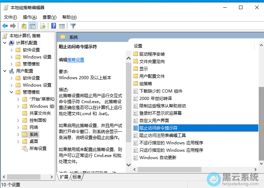This screenshot has width=264, height=188.
Task: Select the 阻止访问命令提示符 setting row
Action: (x=196, y=128)
